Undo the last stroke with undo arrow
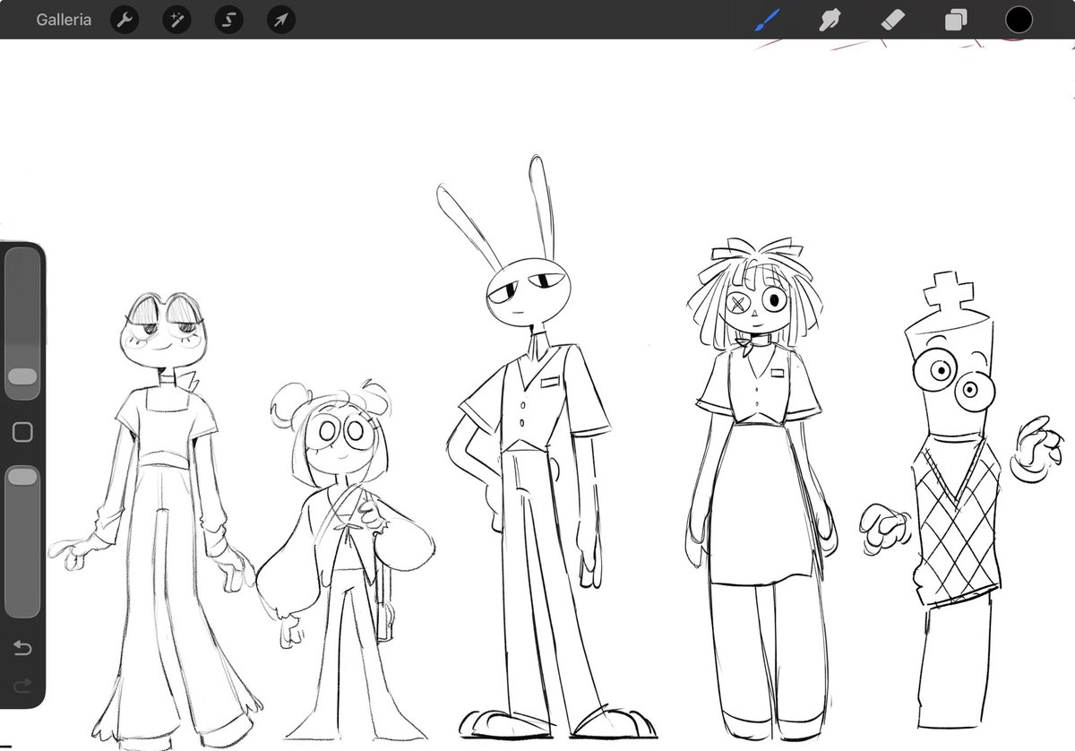1075x751 pixels. [22, 648]
